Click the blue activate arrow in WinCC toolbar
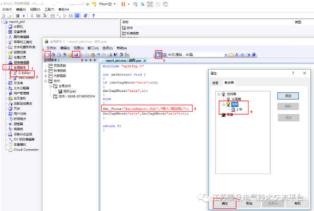 (24, 16)
